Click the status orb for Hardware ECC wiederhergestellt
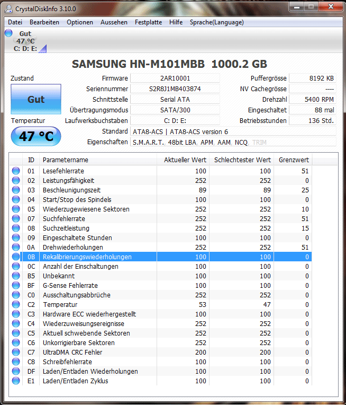Viewport: 346px width, 405px height. coord(16,314)
